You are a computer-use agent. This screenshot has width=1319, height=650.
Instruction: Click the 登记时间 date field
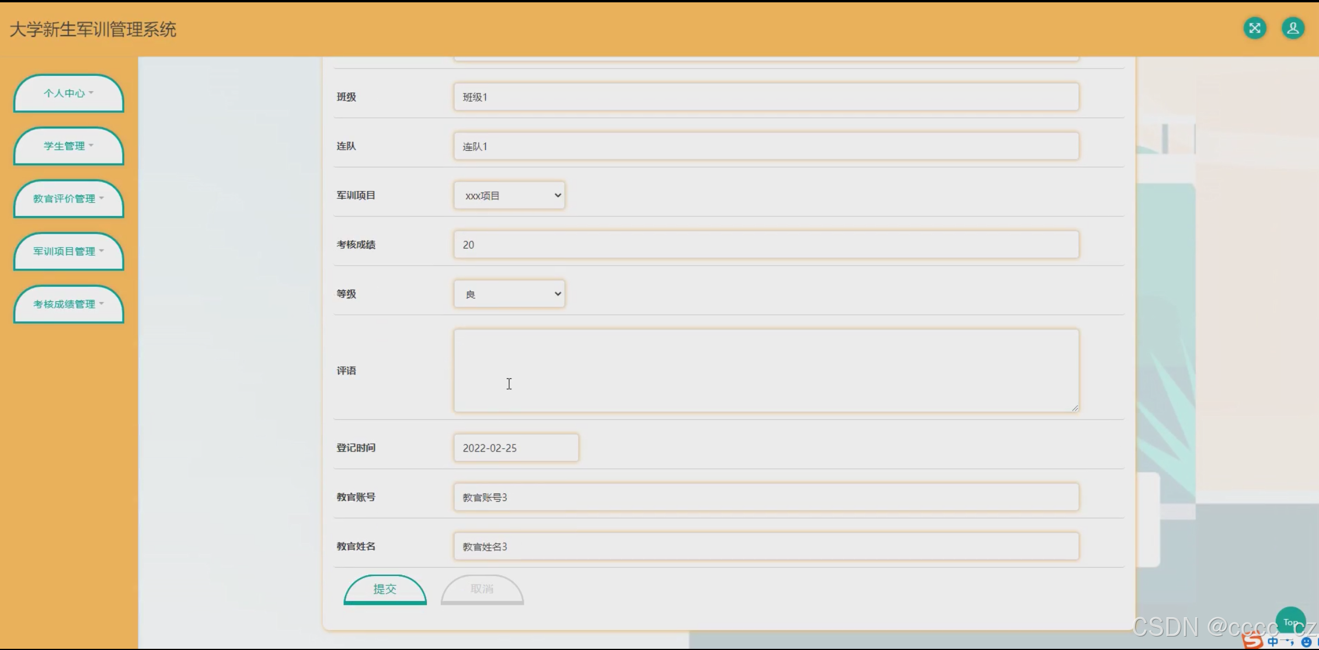516,448
